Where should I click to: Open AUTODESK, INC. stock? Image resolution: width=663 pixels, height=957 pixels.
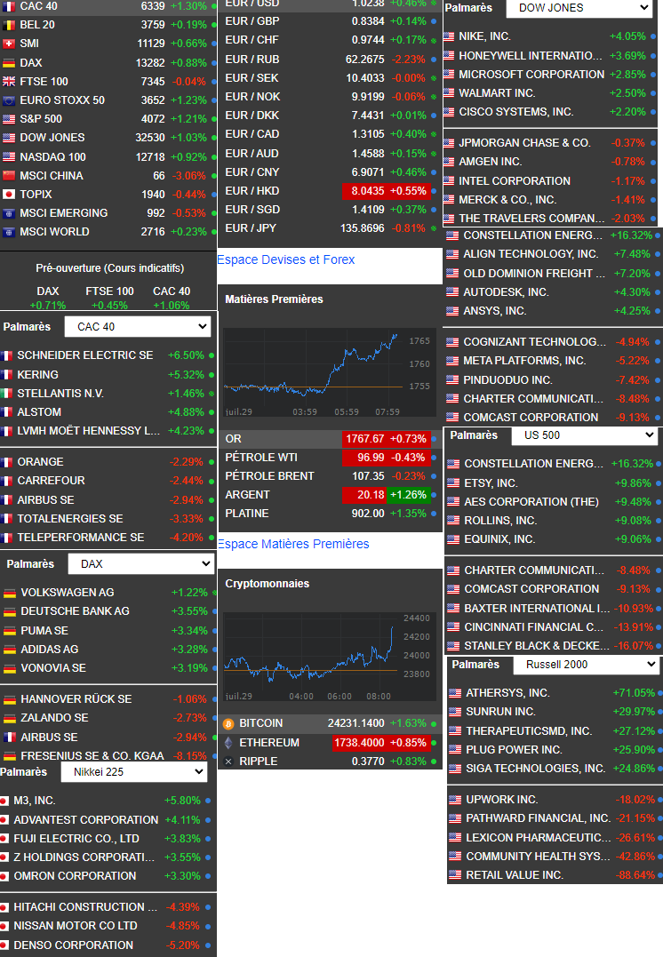tap(554, 292)
